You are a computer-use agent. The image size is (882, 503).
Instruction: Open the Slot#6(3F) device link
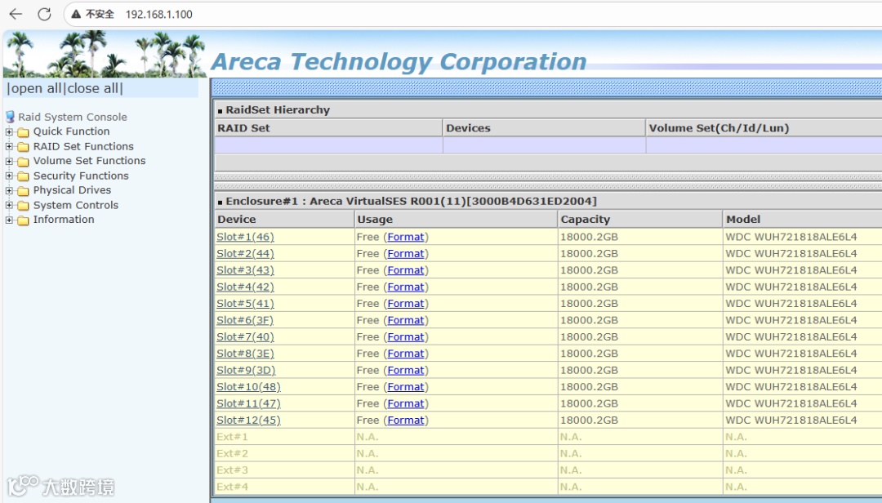tap(245, 320)
